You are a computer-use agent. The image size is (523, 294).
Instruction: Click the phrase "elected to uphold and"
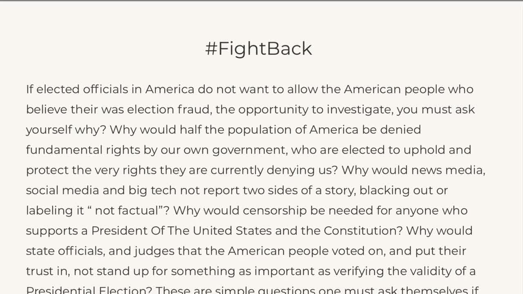click(x=406, y=150)
